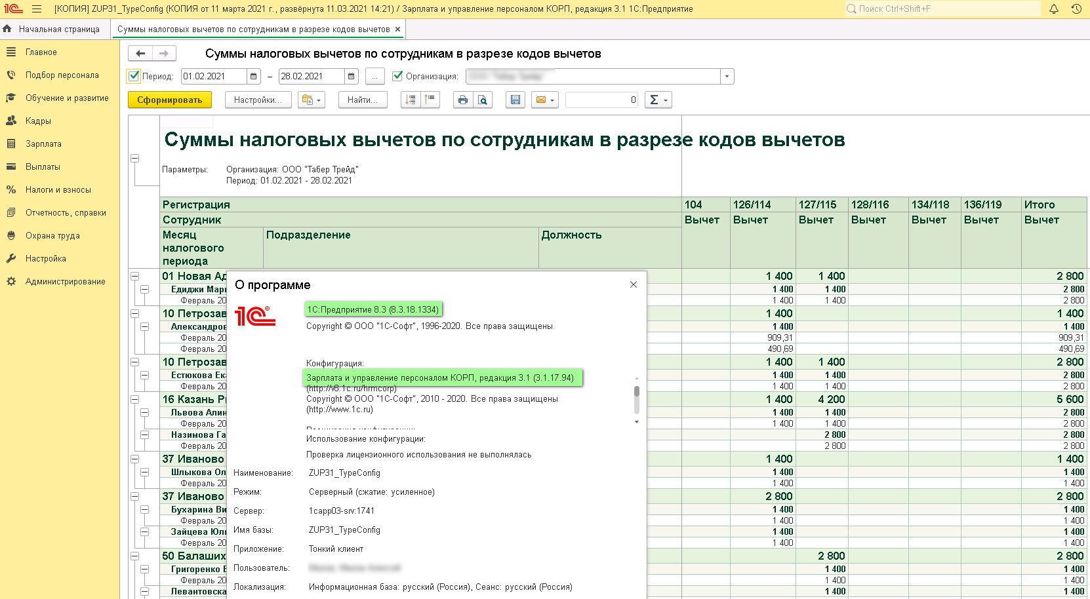The width and height of the screenshot is (1090, 599).
Task: Open Налоги и взносы section
Action: pyautogui.click(x=58, y=190)
